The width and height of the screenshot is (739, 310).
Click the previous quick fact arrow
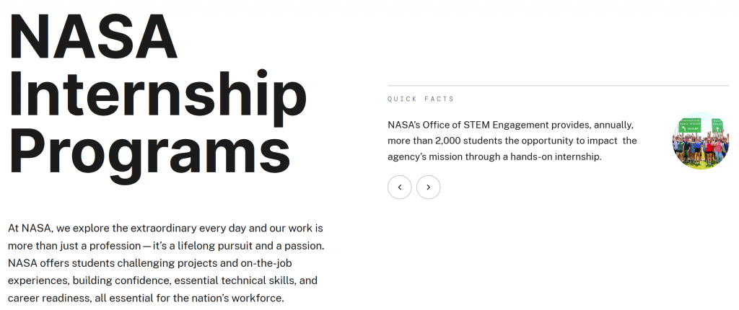[x=400, y=187]
